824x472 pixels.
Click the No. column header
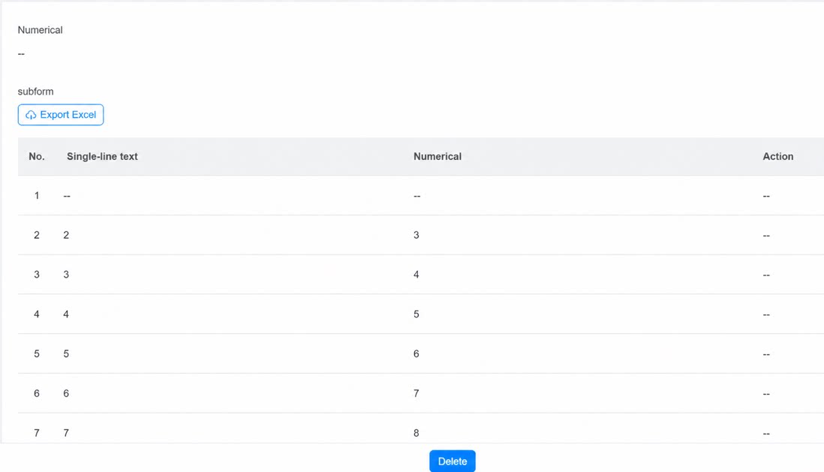[37, 157]
